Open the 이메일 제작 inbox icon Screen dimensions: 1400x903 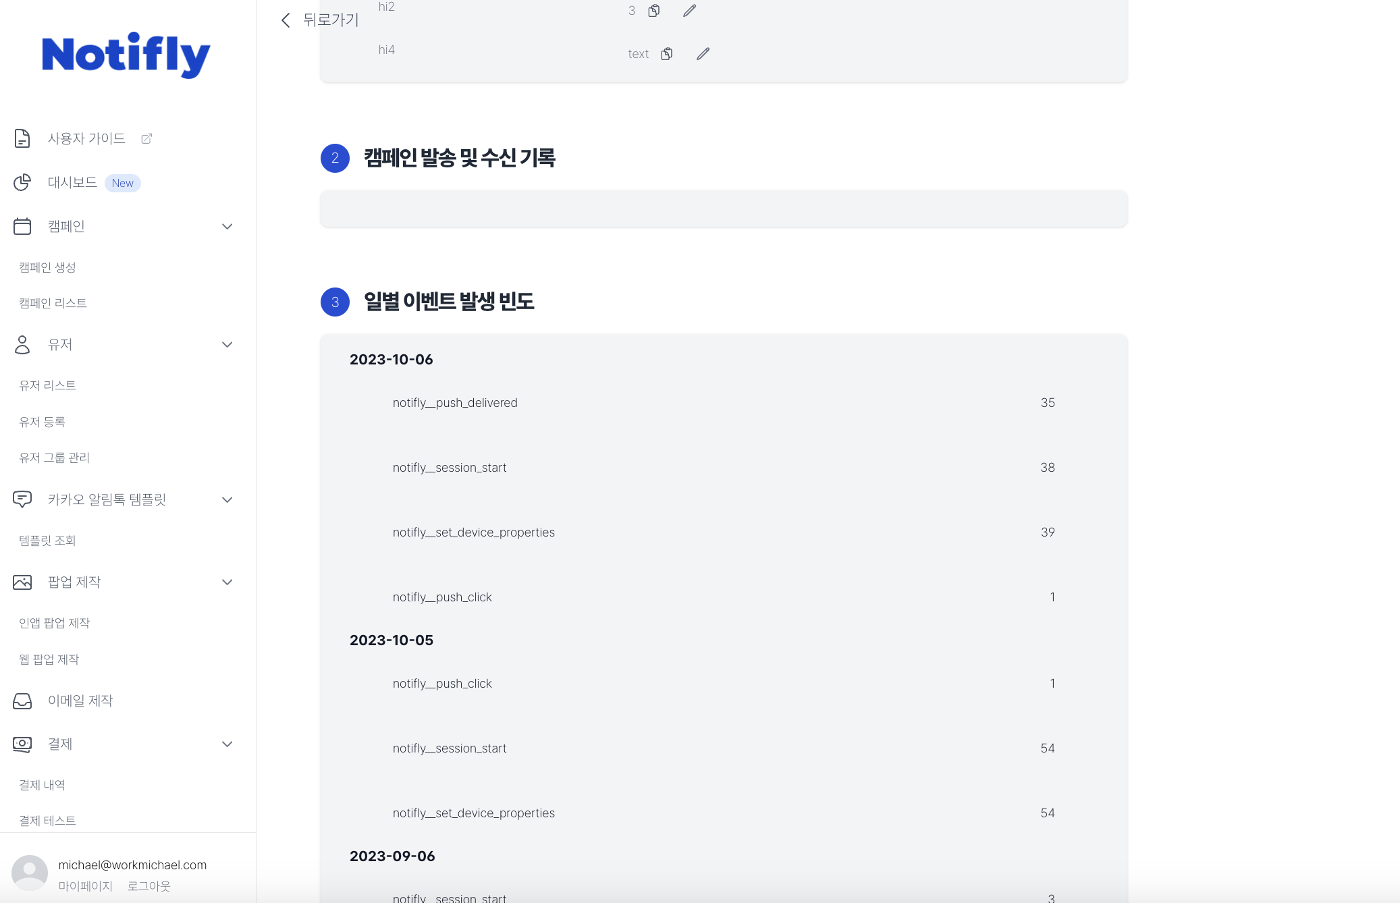(x=22, y=701)
